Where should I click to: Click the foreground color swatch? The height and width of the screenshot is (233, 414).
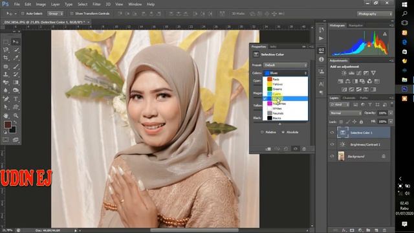click(x=7, y=124)
